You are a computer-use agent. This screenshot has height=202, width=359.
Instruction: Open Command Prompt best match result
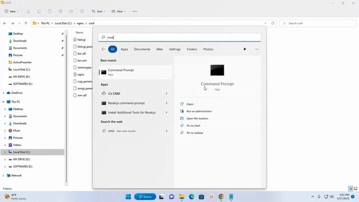point(135,72)
